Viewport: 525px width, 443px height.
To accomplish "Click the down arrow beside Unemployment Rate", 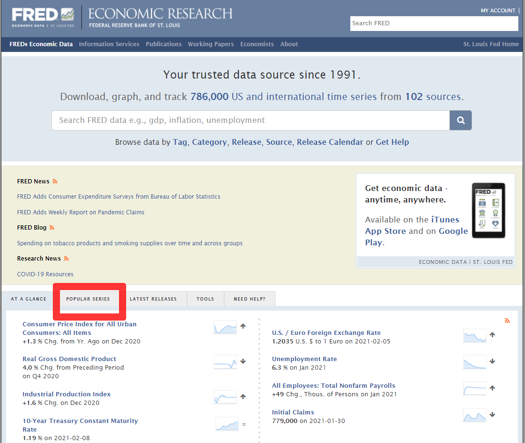I will coord(492,361).
